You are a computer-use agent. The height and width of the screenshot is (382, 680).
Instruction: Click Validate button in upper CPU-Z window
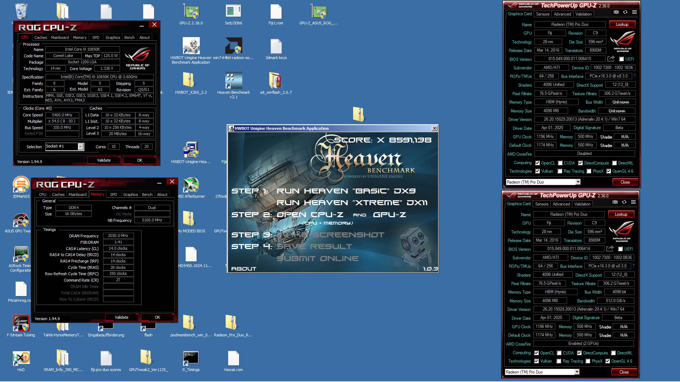tap(104, 160)
